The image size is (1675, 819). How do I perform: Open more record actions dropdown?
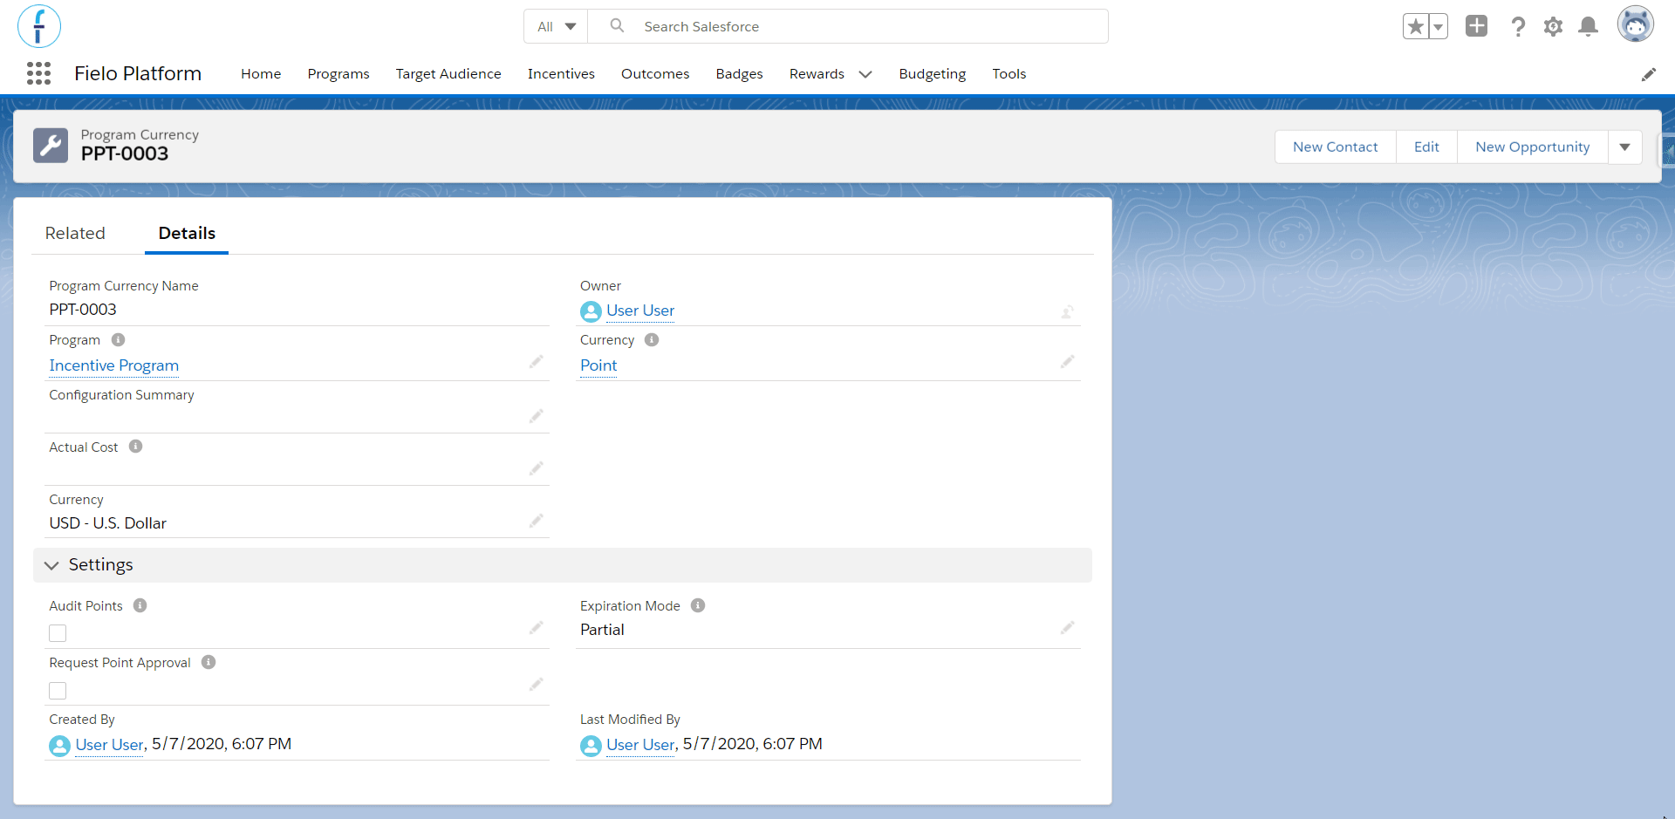[x=1624, y=147]
